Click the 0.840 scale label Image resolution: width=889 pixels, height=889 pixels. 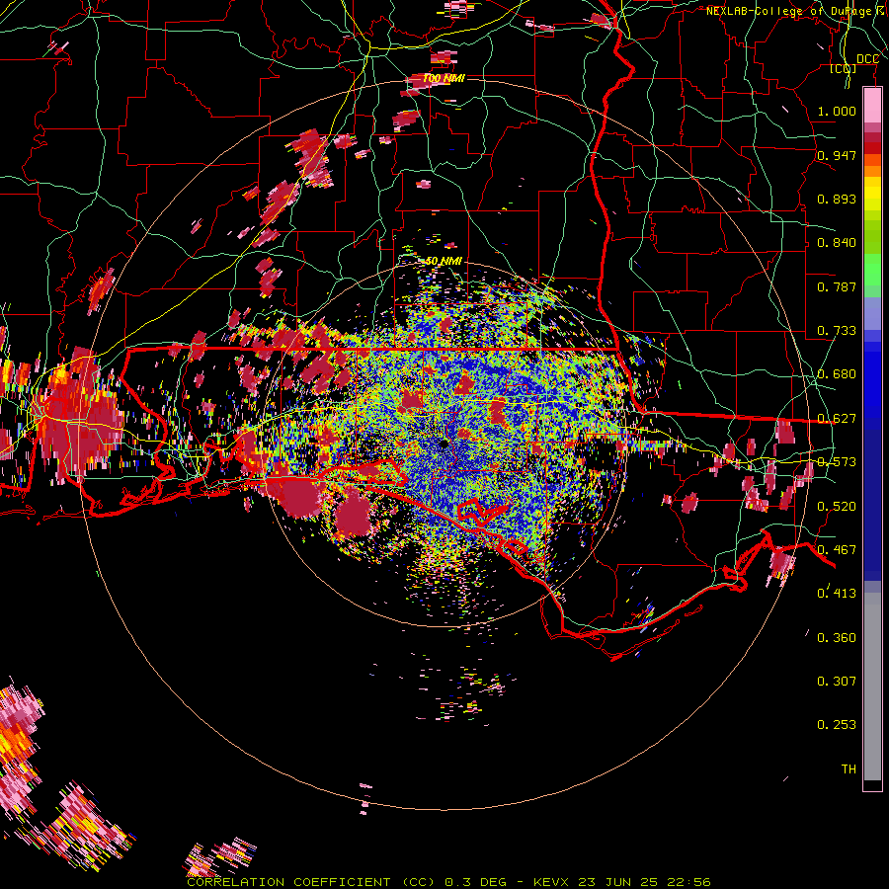tap(837, 243)
